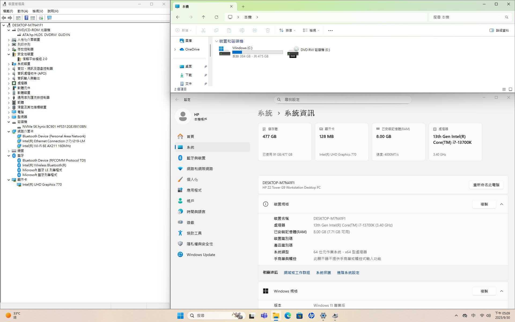Click the 重新命名此電腦 button
The width and height of the screenshot is (515, 322).
(x=486, y=185)
